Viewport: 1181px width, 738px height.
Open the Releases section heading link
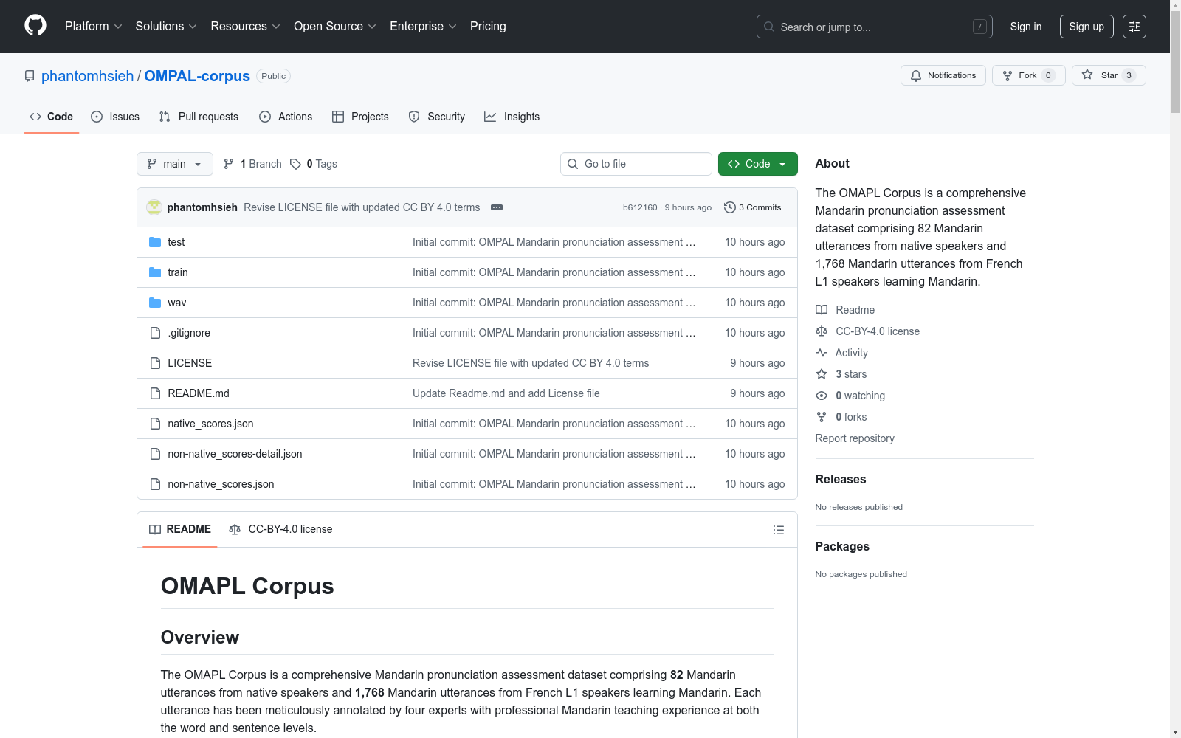point(841,479)
